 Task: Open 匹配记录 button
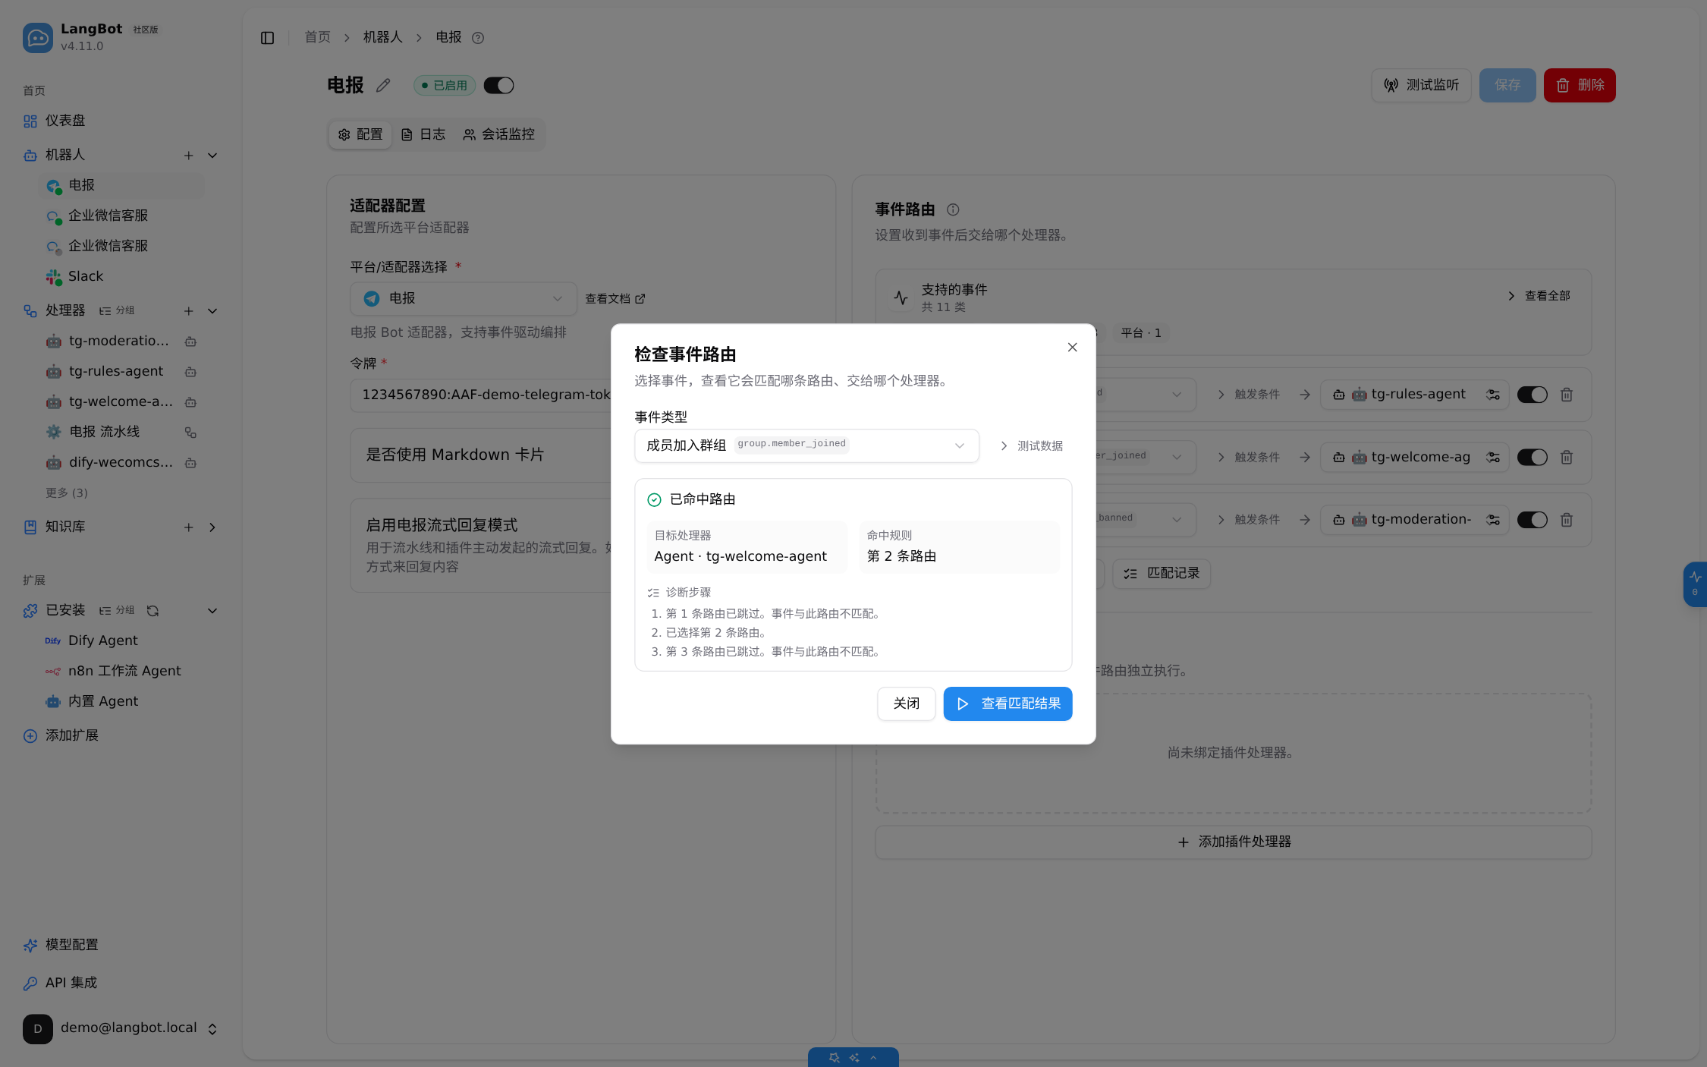(x=1162, y=574)
